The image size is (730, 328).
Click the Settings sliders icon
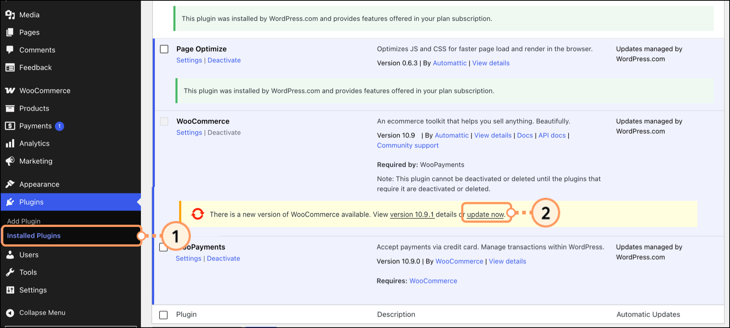click(10, 290)
